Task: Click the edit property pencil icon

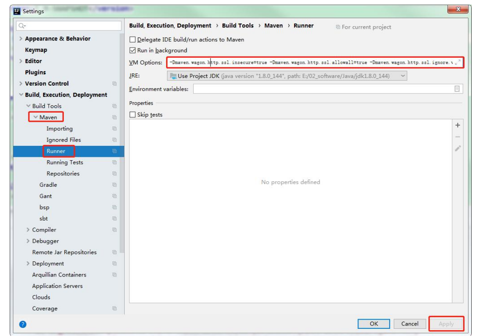Action: click(x=458, y=148)
